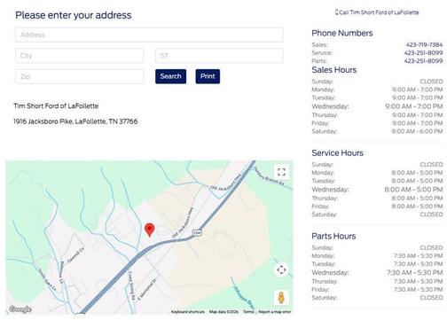Image resolution: width=447 pixels, height=320 pixels.
Task: Call the Parts phone number
Action: pyautogui.click(x=423, y=61)
